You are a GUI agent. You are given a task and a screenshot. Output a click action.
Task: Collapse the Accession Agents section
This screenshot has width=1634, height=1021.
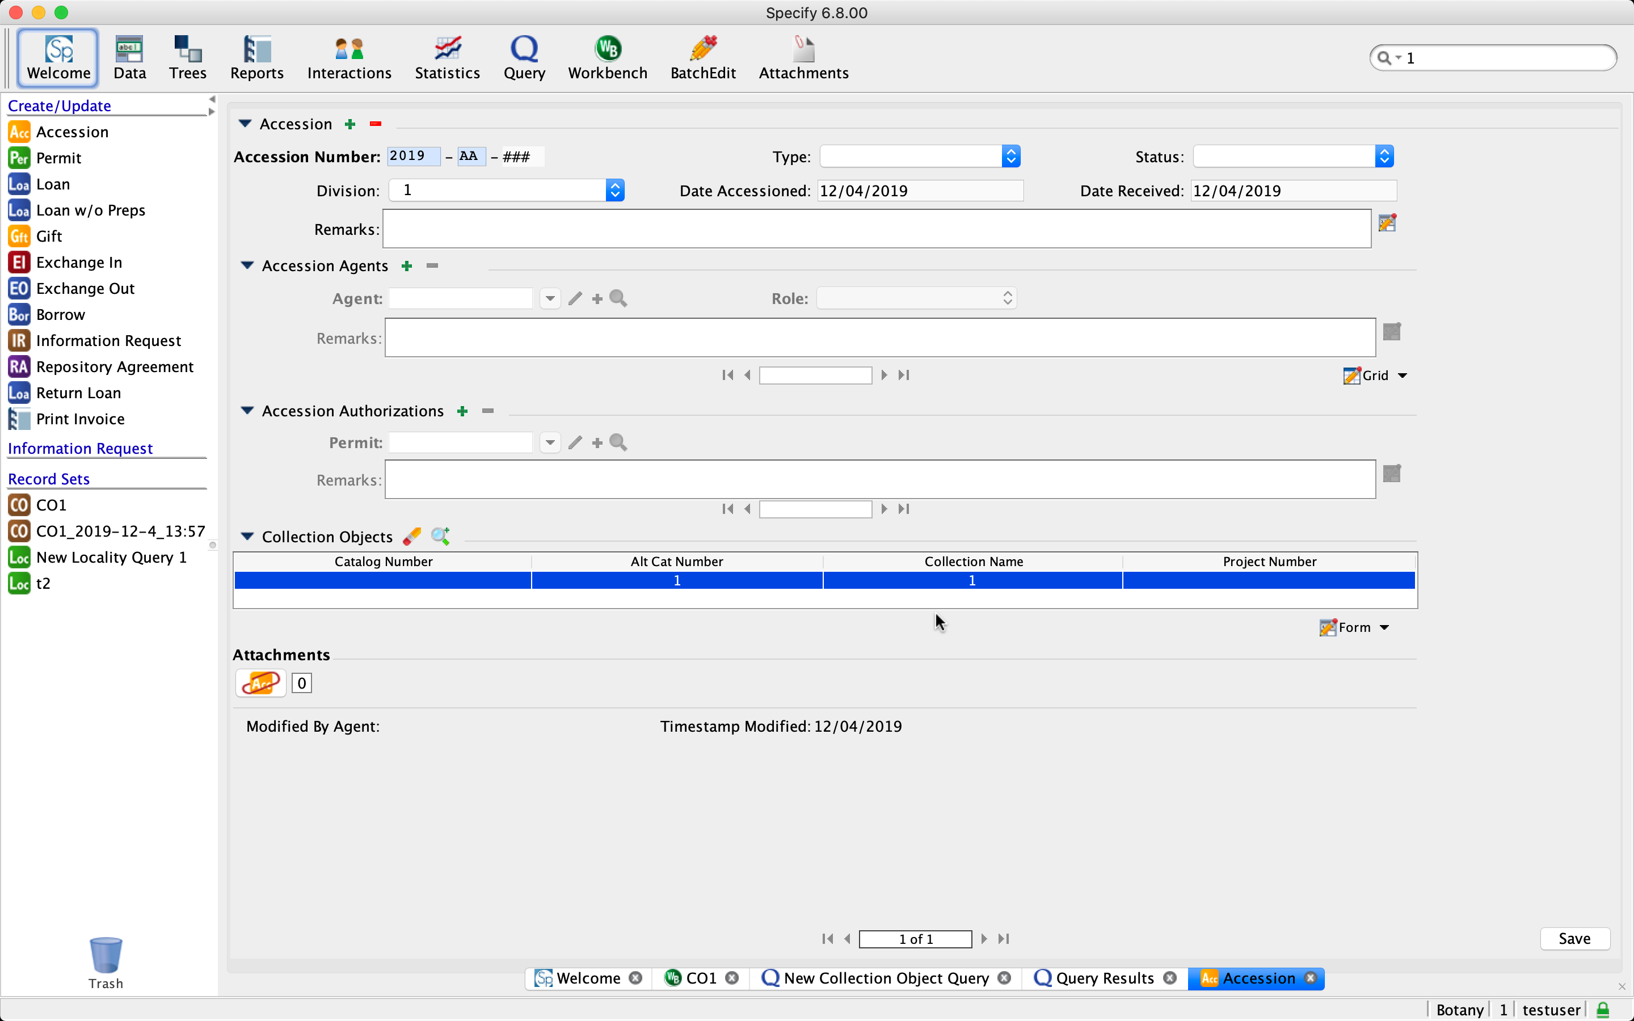point(247,265)
